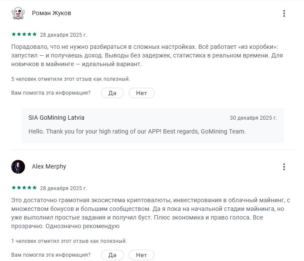304x261 pixels.
Task: Click the "5 человек отметили" helpful count
Action: coord(70,79)
